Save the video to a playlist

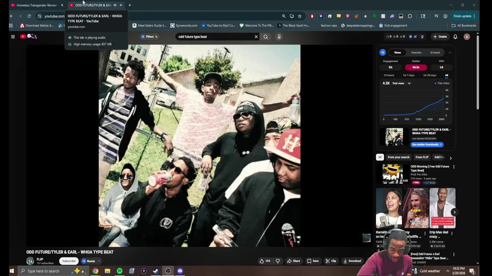(313, 261)
